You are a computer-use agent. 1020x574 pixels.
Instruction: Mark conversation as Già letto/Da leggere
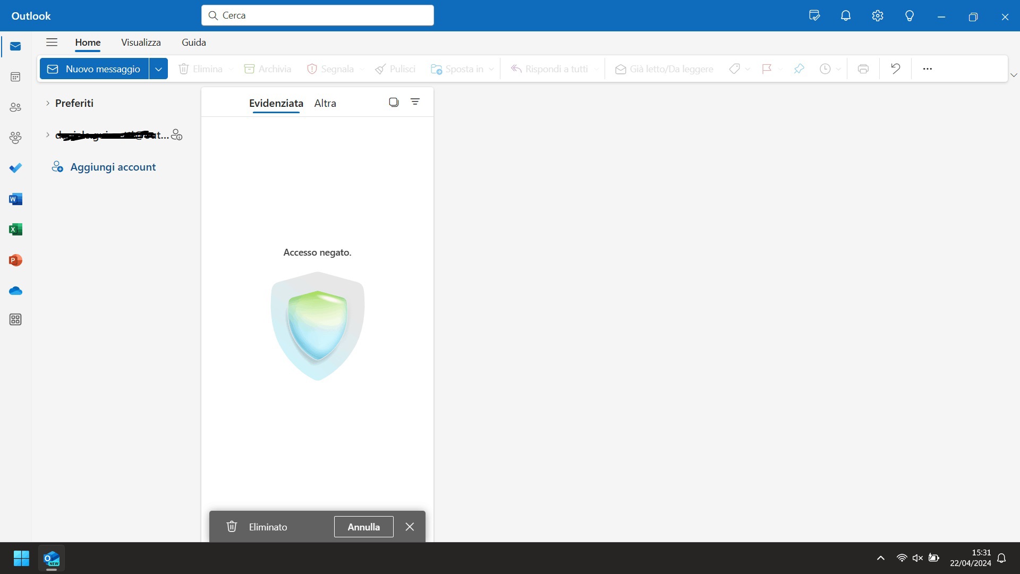(663, 69)
